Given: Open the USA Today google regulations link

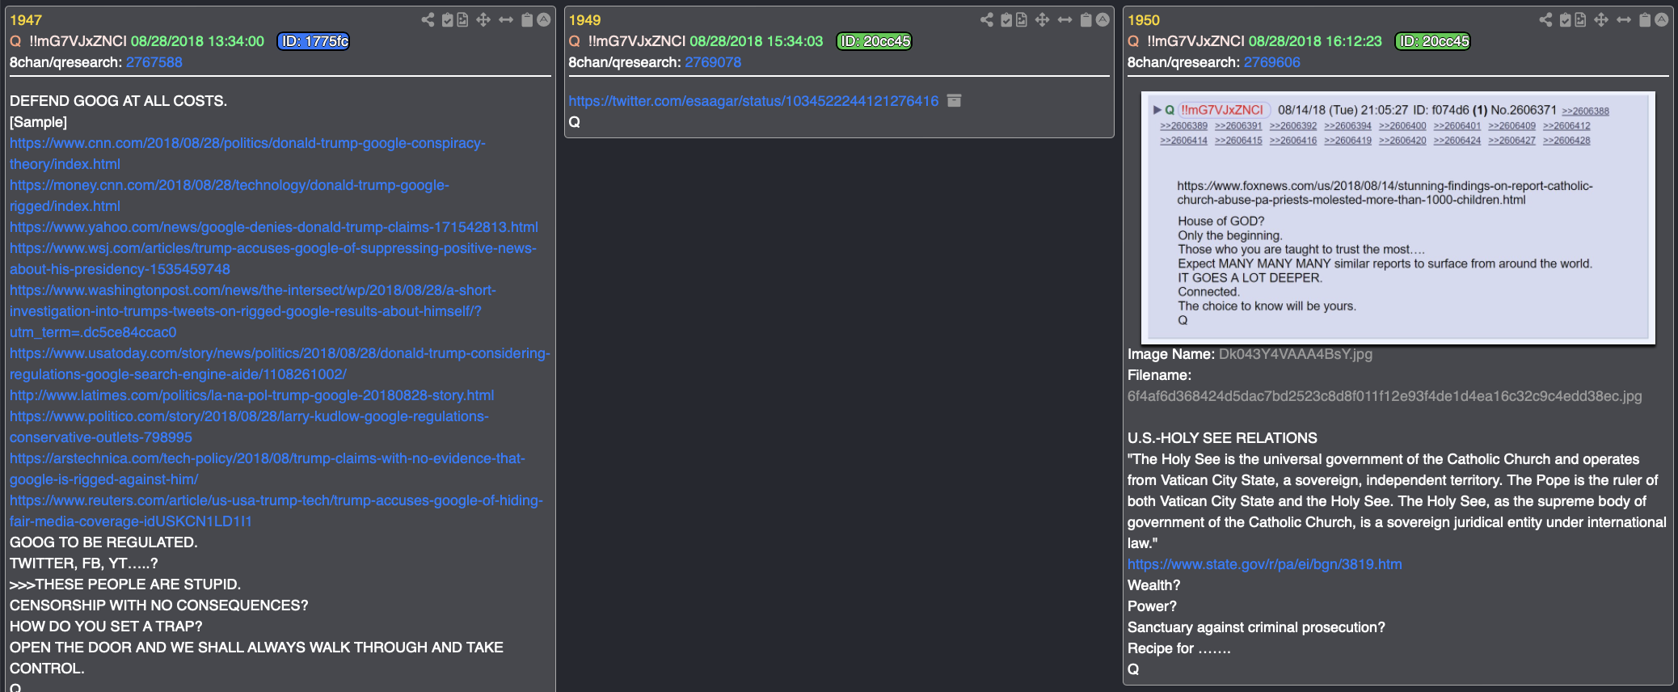Looking at the screenshot, I should coord(280,364).
